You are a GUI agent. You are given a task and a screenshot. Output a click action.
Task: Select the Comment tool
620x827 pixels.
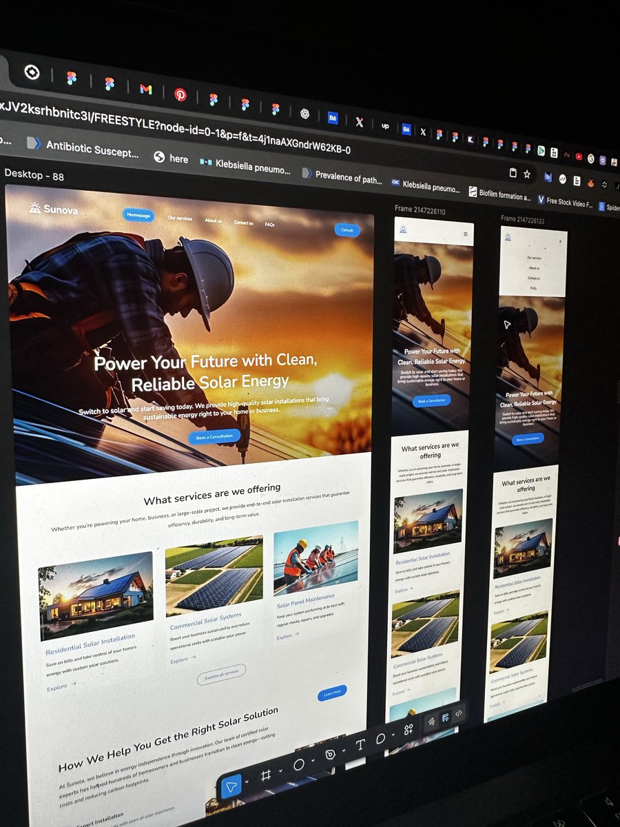[x=380, y=738]
